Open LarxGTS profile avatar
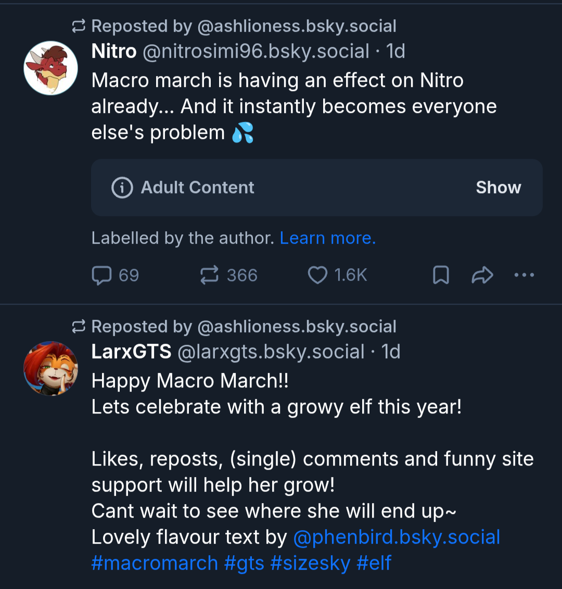 click(50, 369)
